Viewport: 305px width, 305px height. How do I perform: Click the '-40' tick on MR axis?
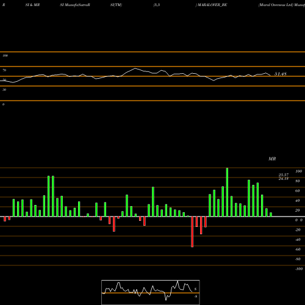298,240
